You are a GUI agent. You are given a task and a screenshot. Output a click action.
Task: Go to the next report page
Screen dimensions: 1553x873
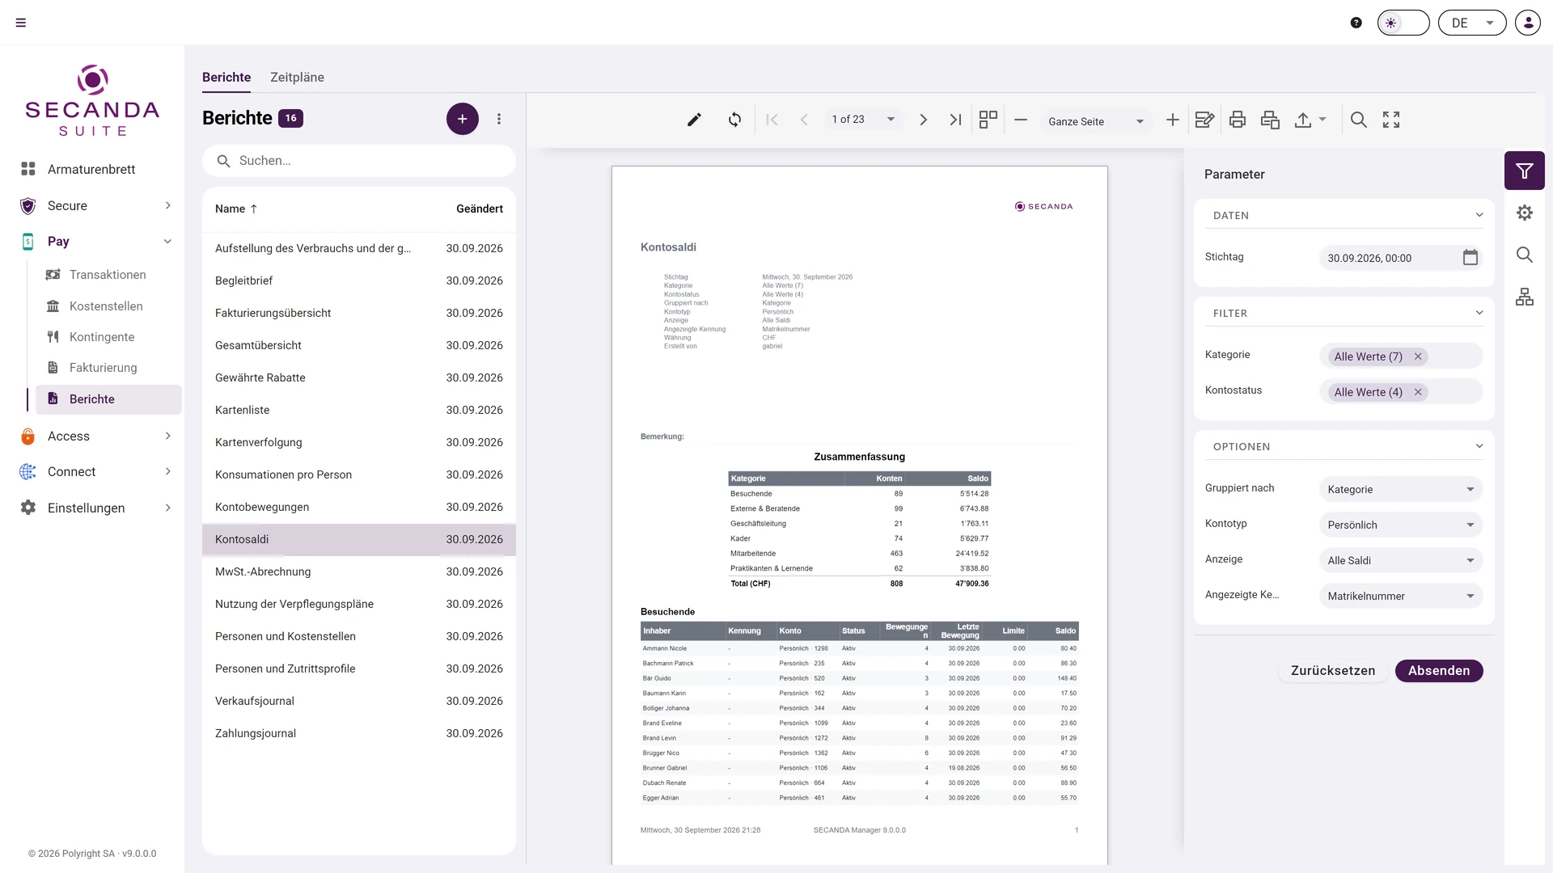tap(923, 120)
